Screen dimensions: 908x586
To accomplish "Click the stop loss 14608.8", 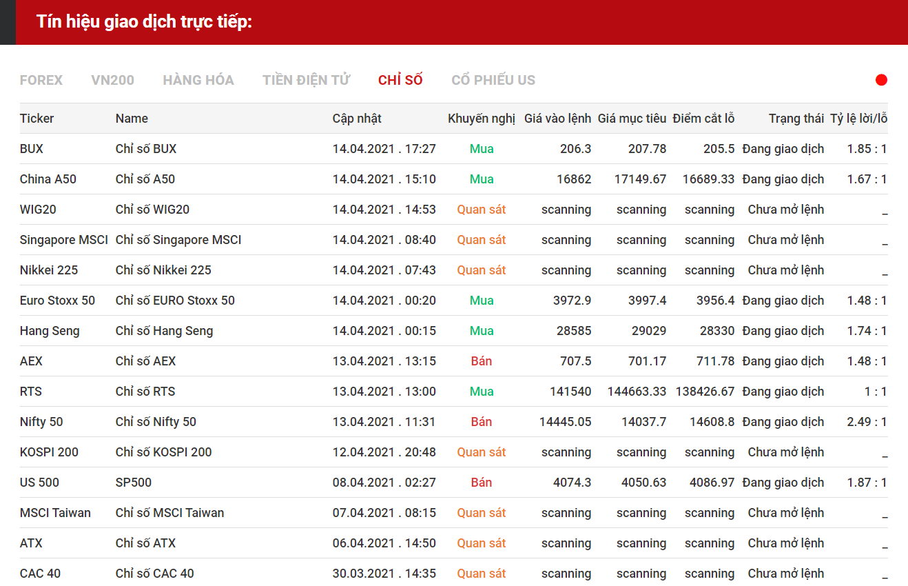I will 712,422.
